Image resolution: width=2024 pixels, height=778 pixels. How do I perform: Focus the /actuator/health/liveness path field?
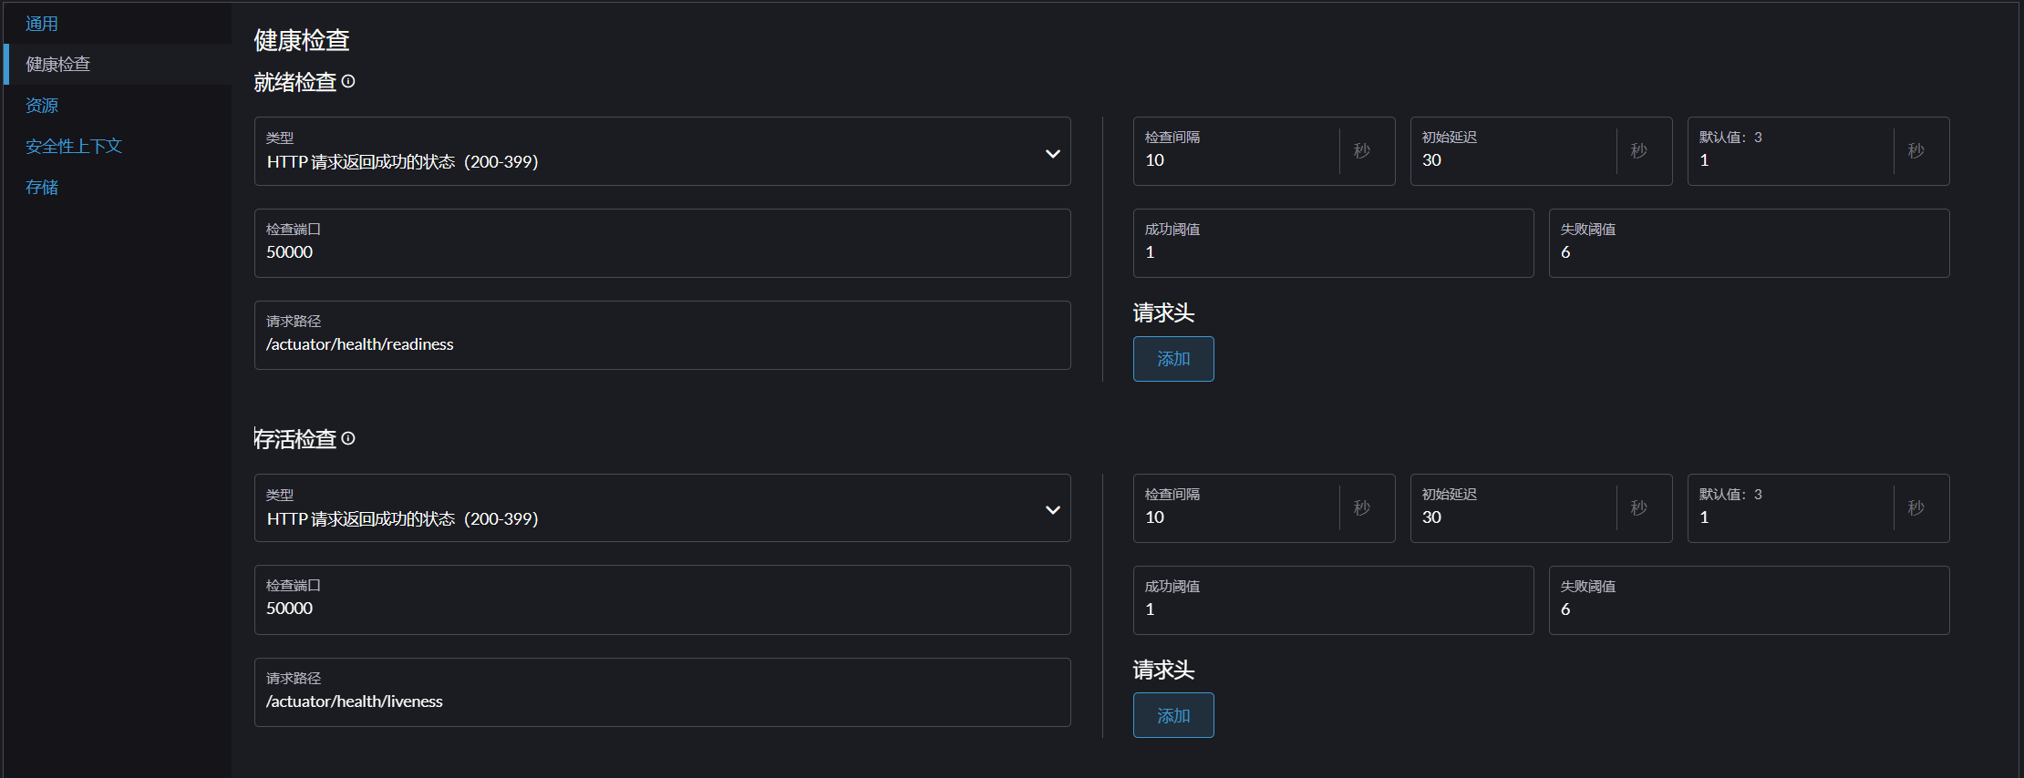pyautogui.click(x=662, y=701)
